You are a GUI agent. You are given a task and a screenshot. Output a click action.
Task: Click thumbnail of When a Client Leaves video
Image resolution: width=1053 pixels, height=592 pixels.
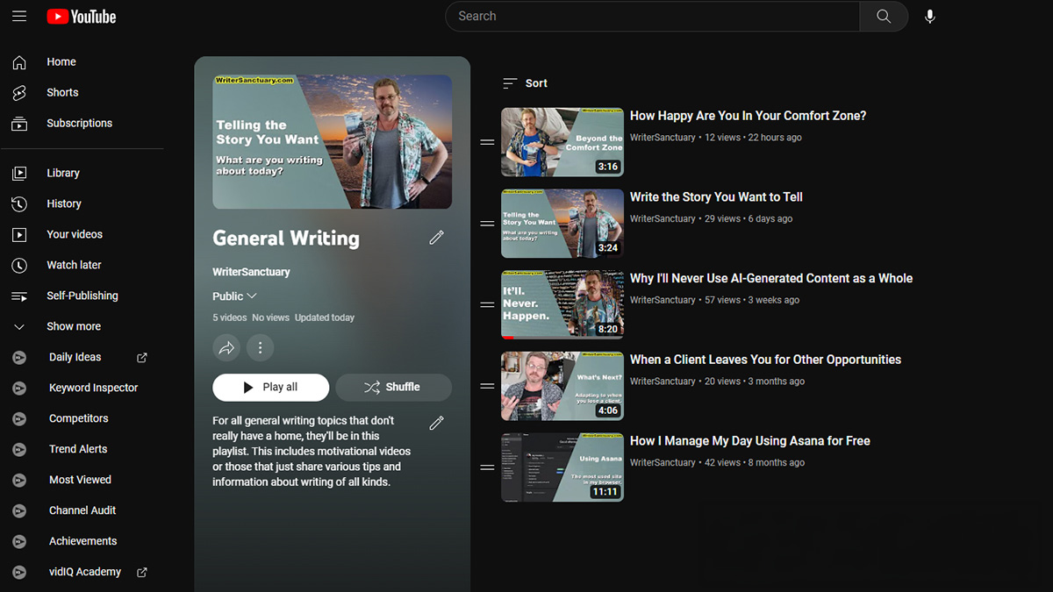tap(562, 387)
